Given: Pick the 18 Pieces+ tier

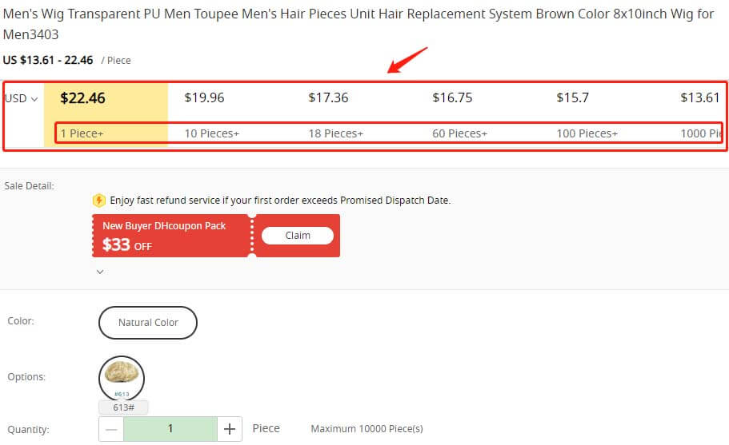Looking at the screenshot, I should (335, 133).
